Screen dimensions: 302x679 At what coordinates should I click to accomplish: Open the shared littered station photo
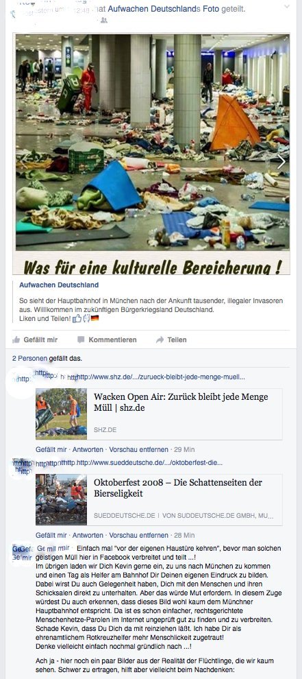click(153, 143)
